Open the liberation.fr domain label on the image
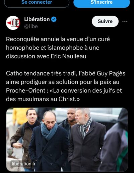 (24, 164)
